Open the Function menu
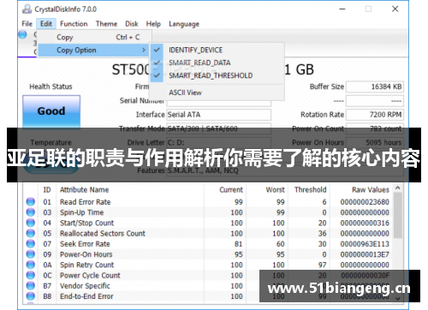This screenshot has width=428, height=310. coord(74,24)
